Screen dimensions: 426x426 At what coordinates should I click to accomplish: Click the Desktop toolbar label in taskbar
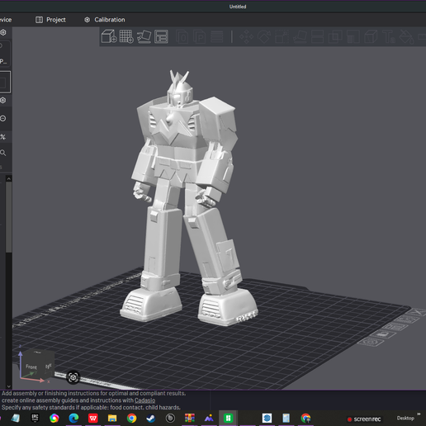point(405,419)
